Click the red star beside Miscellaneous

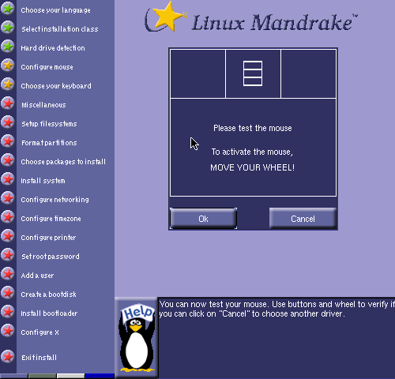point(8,103)
